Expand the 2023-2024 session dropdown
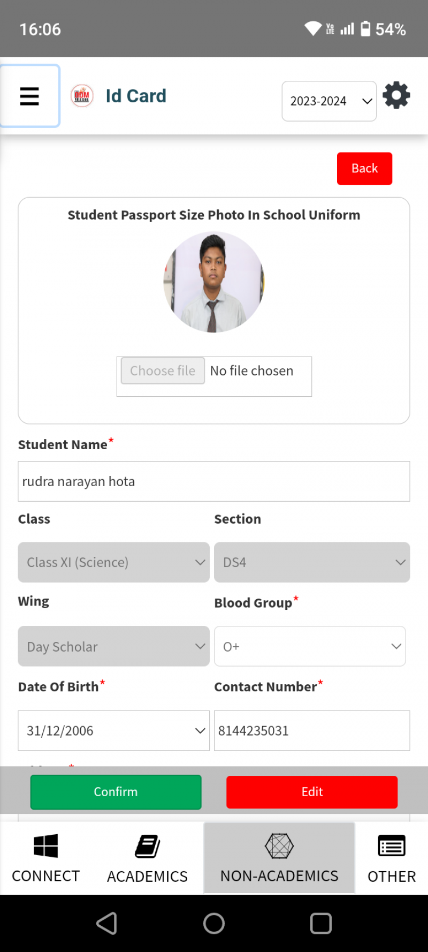Image resolution: width=428 pixels, height=952 pixels. (x=329, y=101)
